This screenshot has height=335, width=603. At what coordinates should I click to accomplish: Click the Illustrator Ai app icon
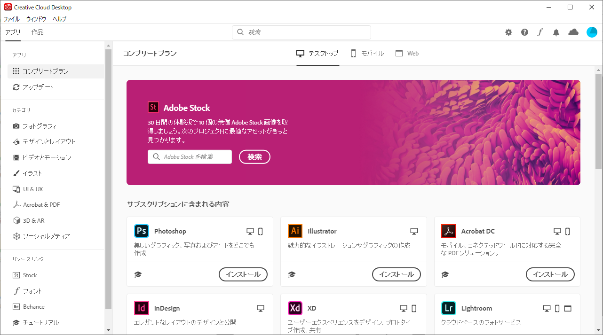(x=295, y=231)
